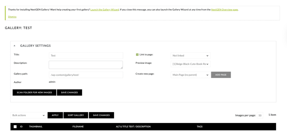Focus the Description text area
The image size is (287, 133).
click(x=86, y=65)
